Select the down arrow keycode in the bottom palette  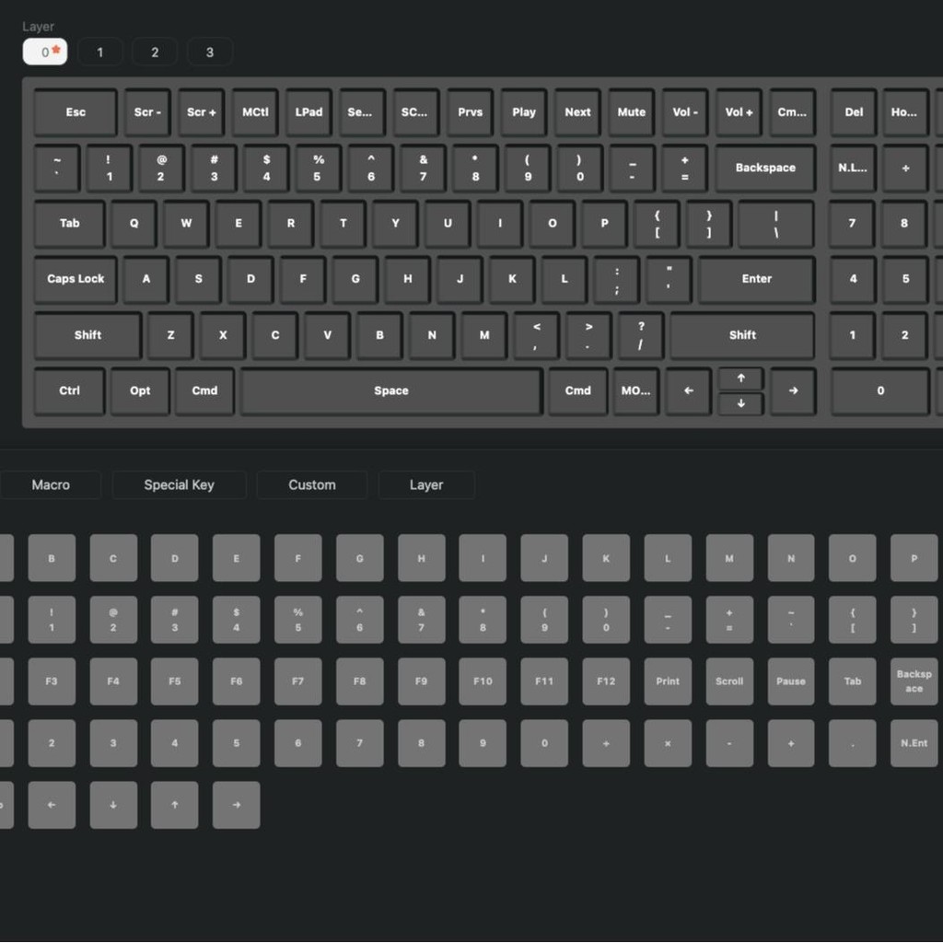tap(113, 804)
